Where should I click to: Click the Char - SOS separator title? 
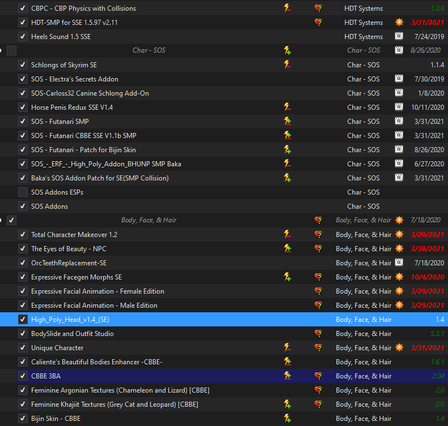pos(149,50)
